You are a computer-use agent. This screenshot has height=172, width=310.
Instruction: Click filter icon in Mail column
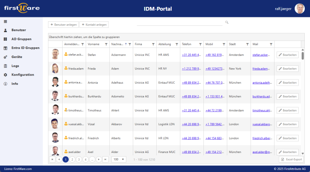(x=271, y=44)
